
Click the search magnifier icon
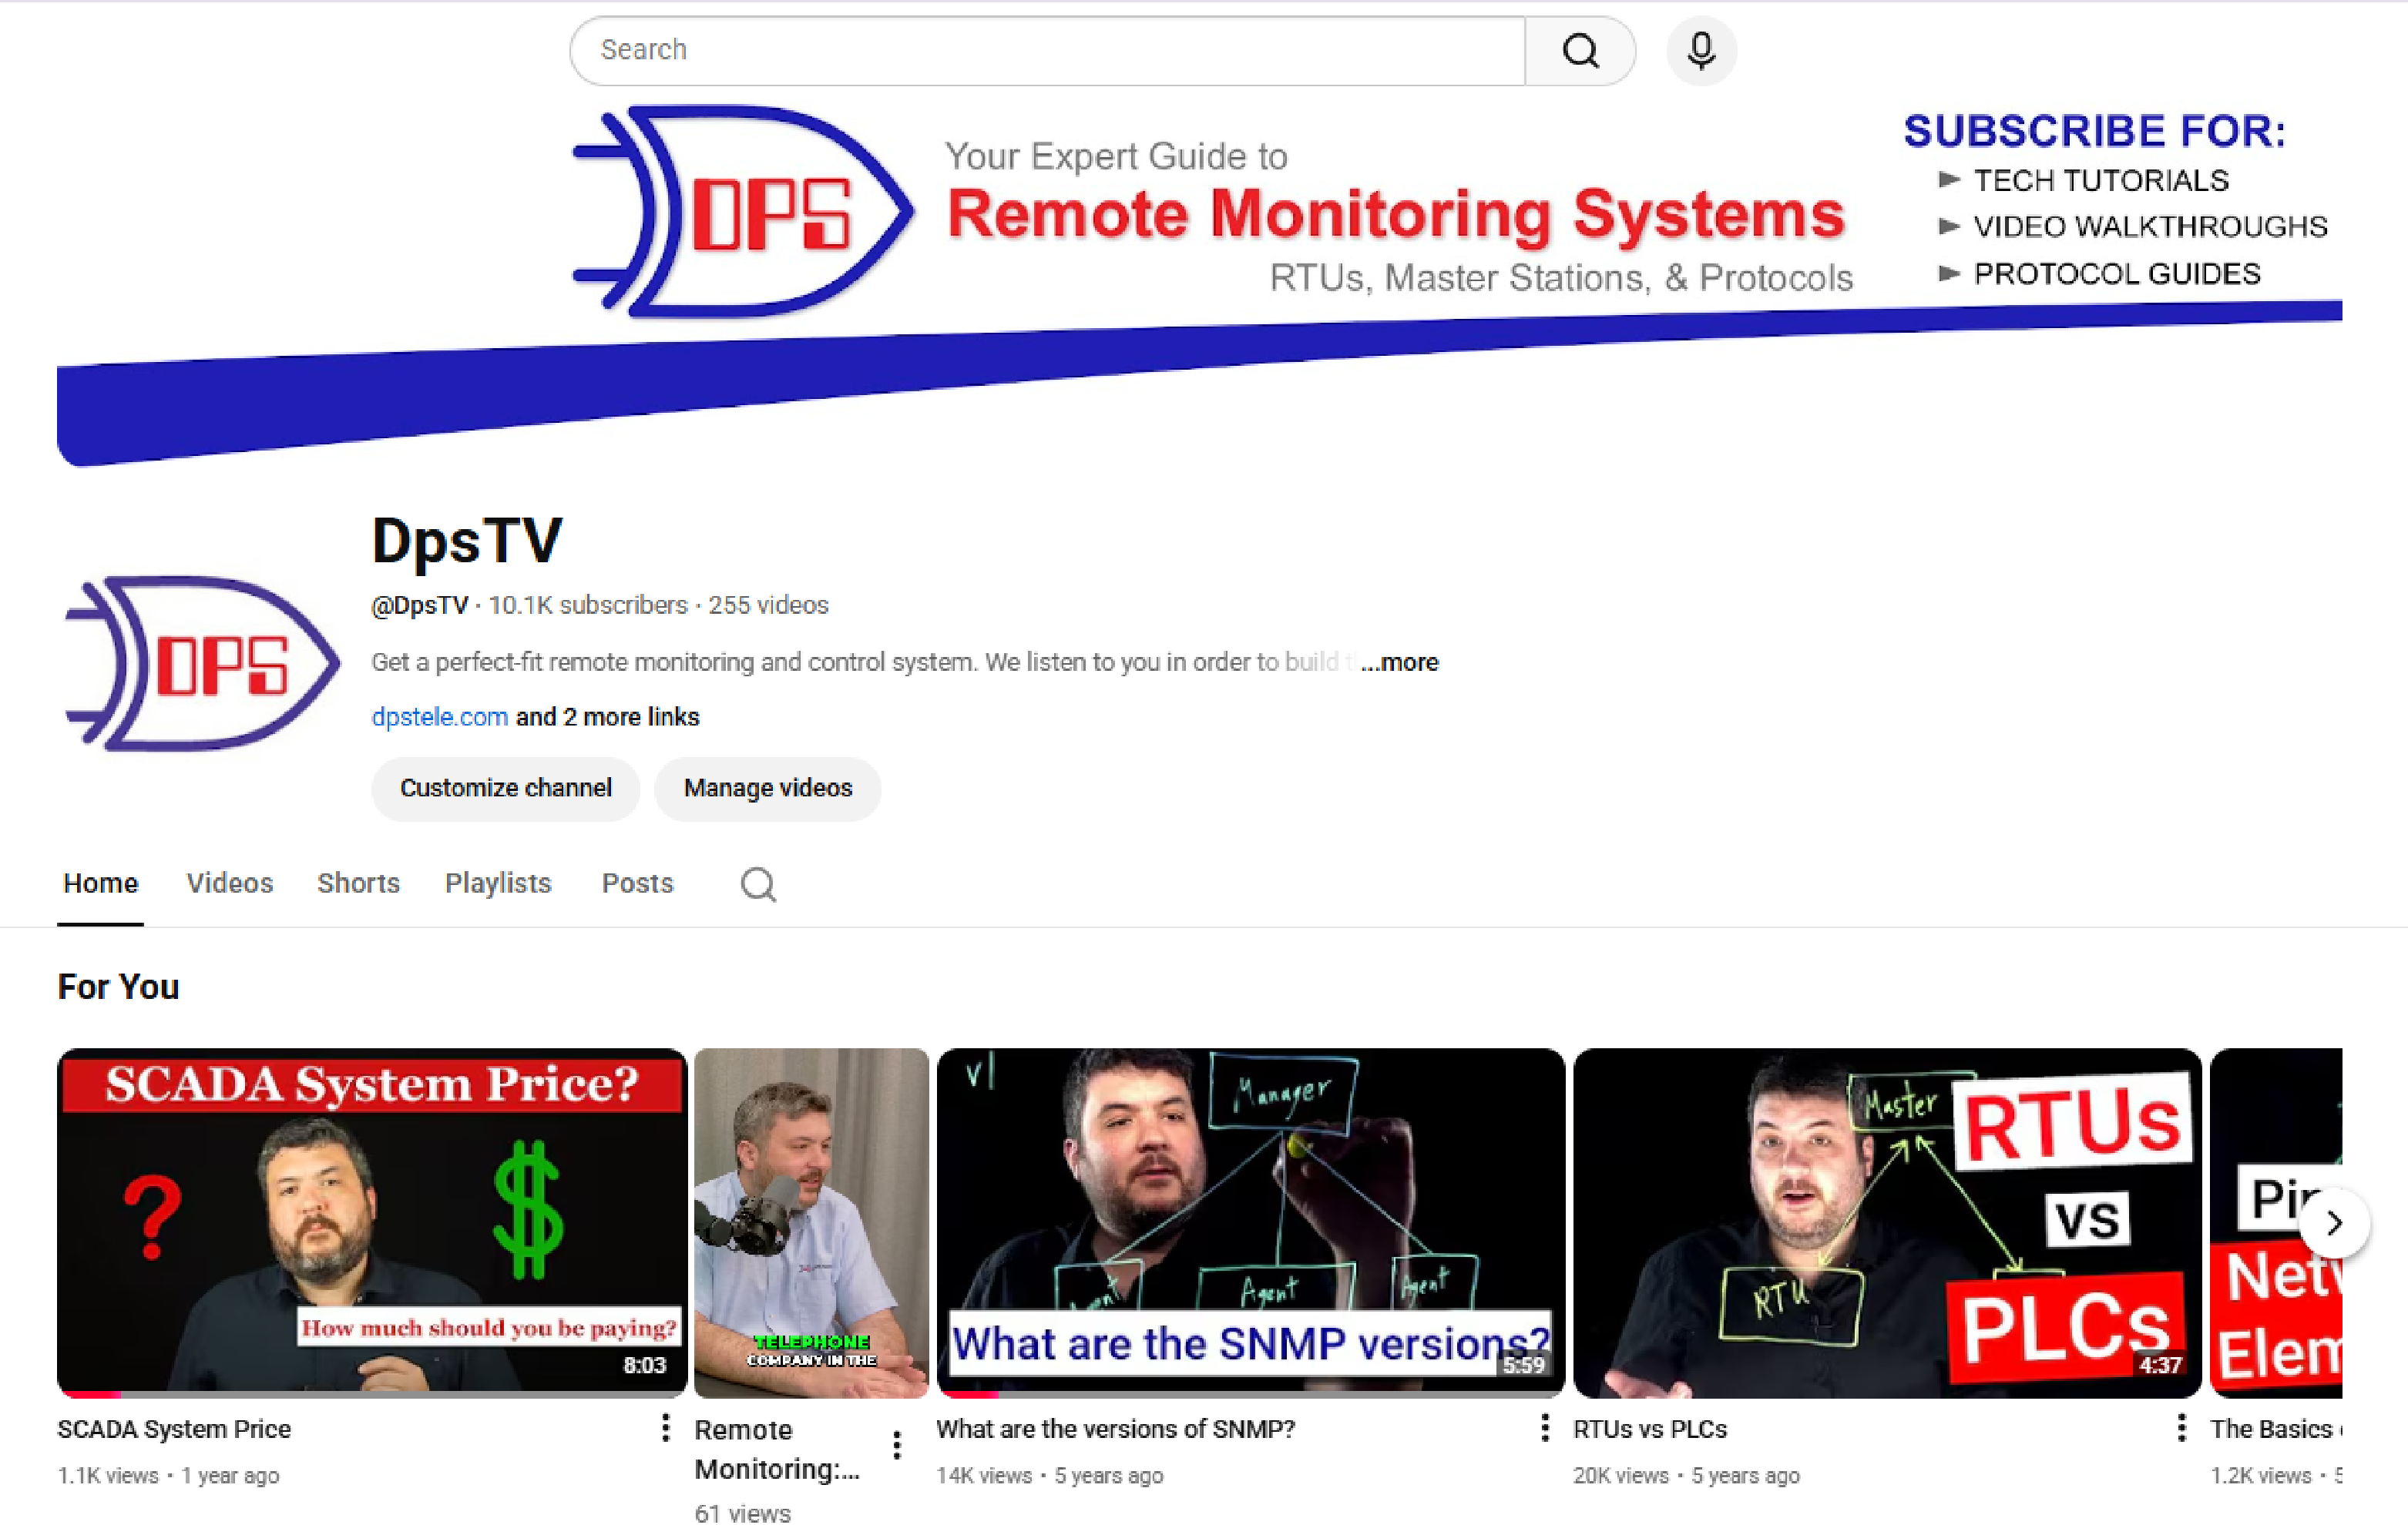[x=1580, y=50]
